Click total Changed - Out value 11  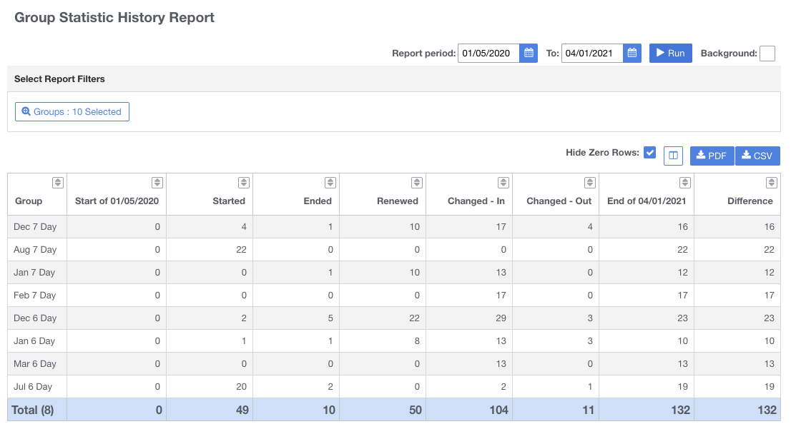point(588,410)
